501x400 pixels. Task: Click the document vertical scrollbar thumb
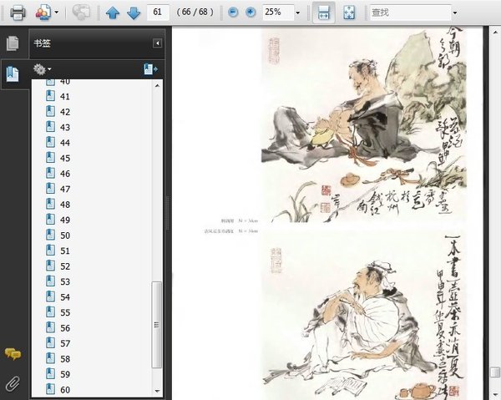495,372
